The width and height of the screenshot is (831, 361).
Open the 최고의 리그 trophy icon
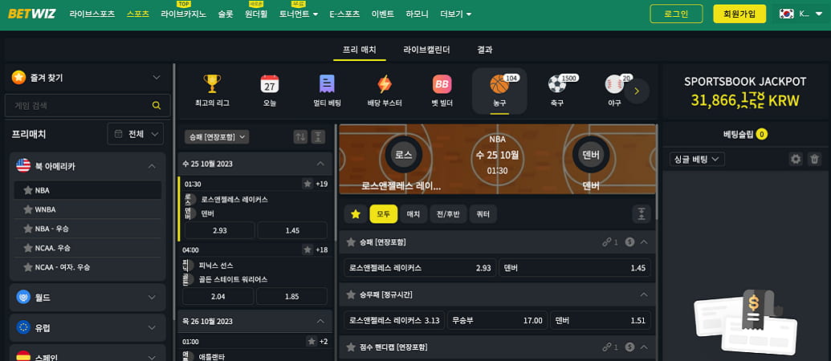click(x=212, y=83)
